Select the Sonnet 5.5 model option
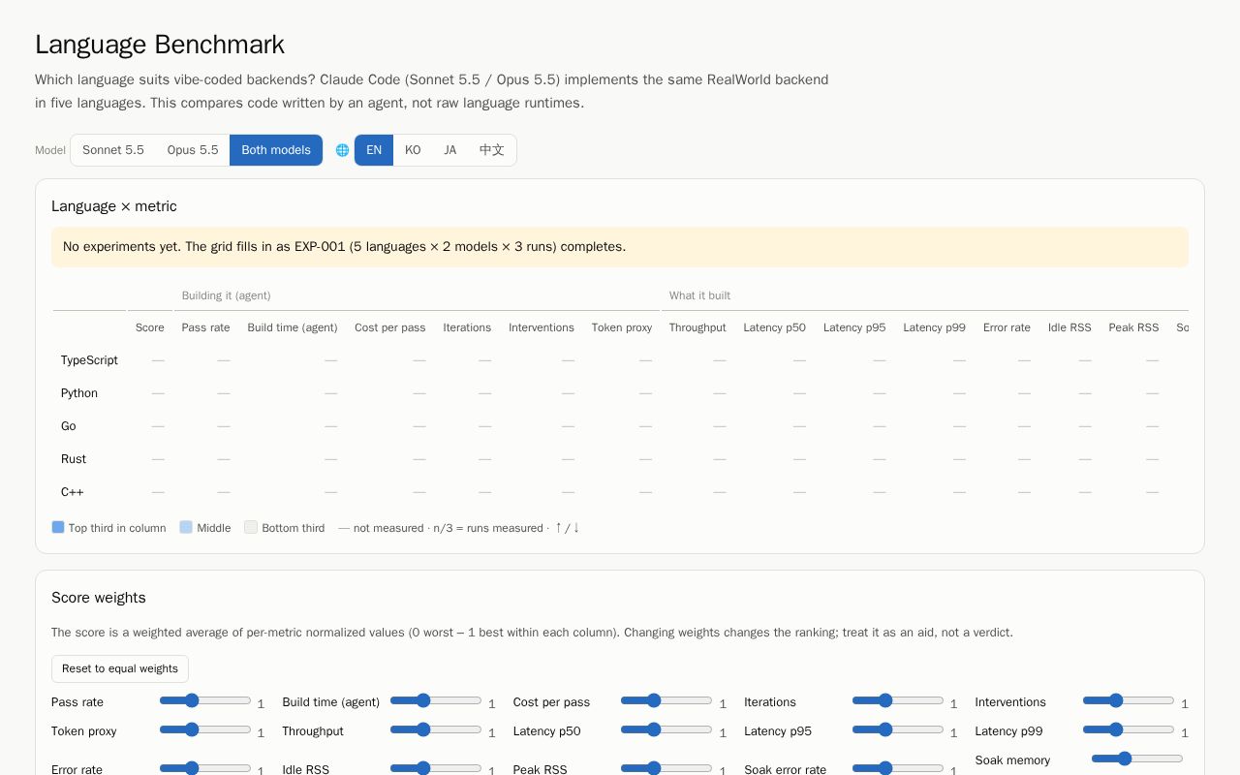This screenshot has height=775, width=1240. (113, 150)
